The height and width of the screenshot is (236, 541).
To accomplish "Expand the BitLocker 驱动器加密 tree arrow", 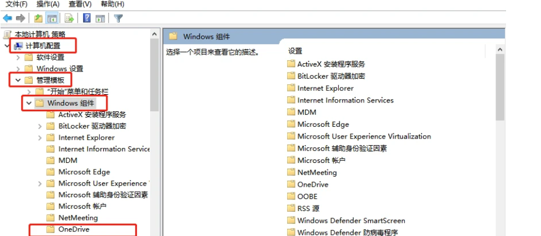I will (40, 126).
